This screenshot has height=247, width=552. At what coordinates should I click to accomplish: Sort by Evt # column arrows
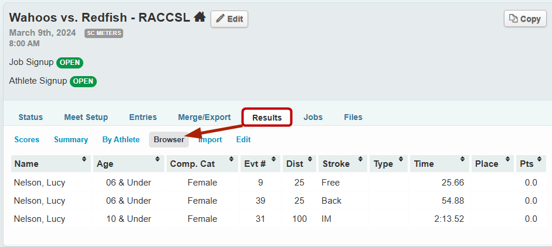click(x=274, y=160)
